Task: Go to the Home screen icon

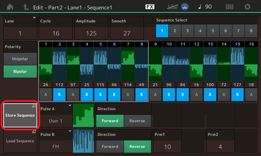Action: point(10,6)
